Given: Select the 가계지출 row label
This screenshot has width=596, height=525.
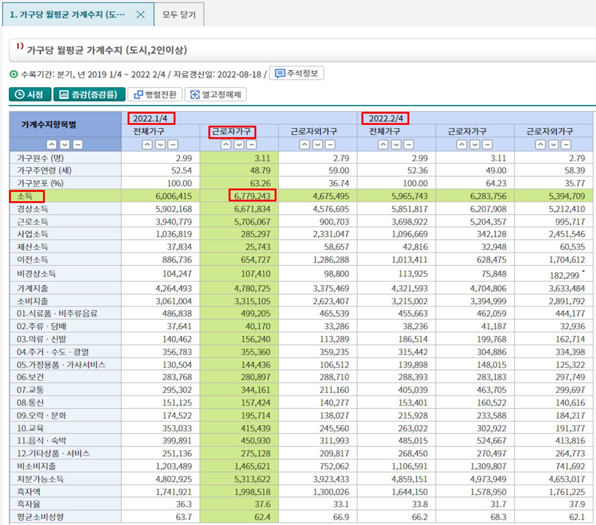Looking at the screenshot, I should coord(33,288).
